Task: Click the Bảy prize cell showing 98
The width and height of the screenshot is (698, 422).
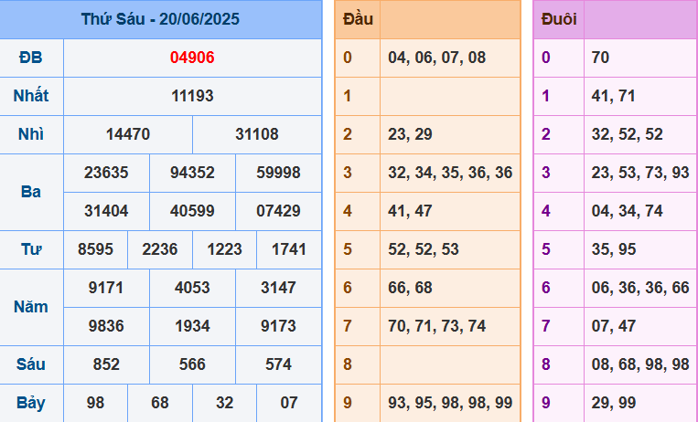Action: click(x=95, y=403)
